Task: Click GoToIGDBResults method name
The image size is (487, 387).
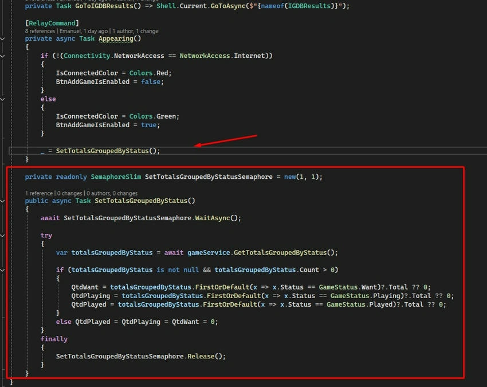Action: click(x=104, y=6)
